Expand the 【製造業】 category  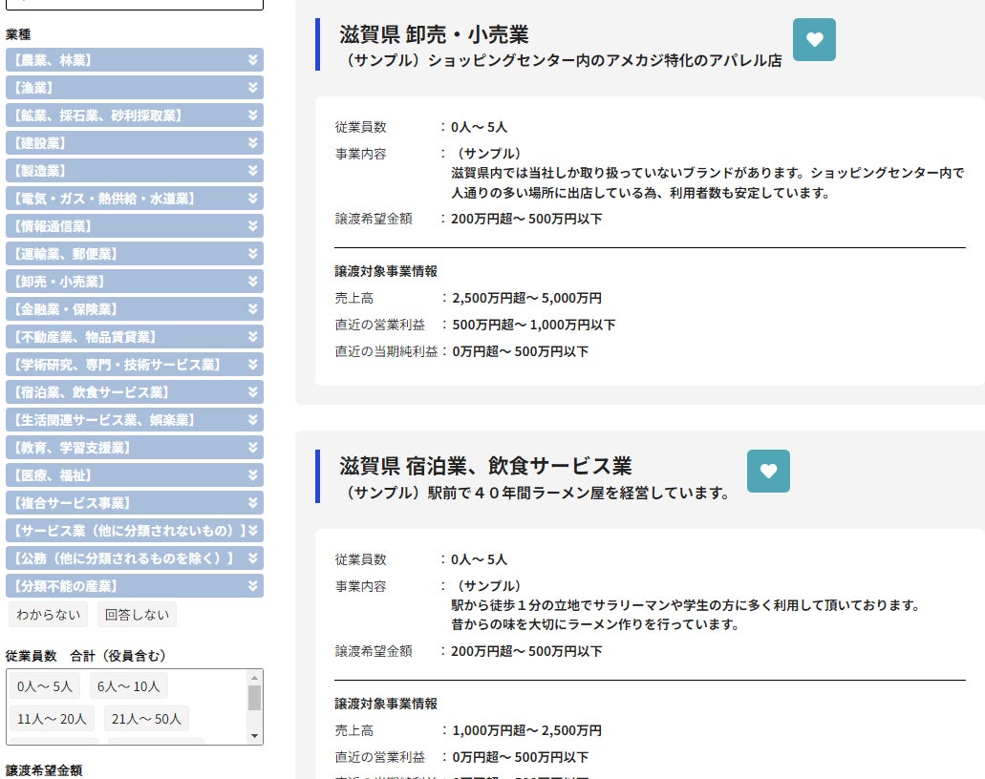[x=135, y=171]
